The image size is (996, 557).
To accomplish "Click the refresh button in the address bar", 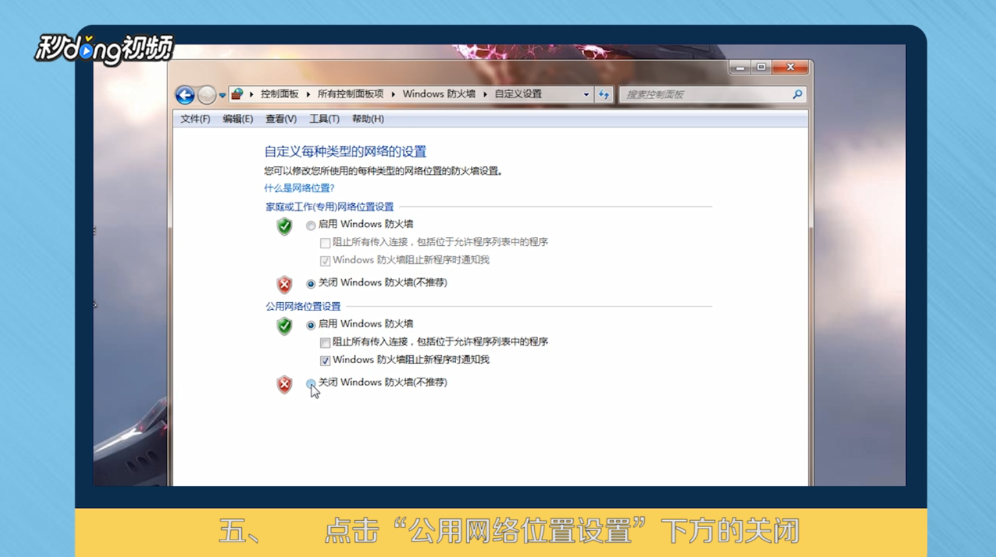I will tap(603, 94).
